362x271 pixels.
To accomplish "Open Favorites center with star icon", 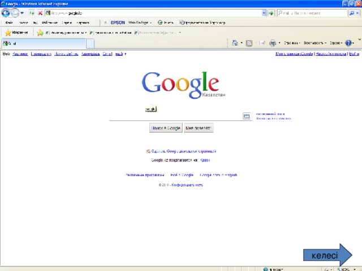I will coord(16,33).
